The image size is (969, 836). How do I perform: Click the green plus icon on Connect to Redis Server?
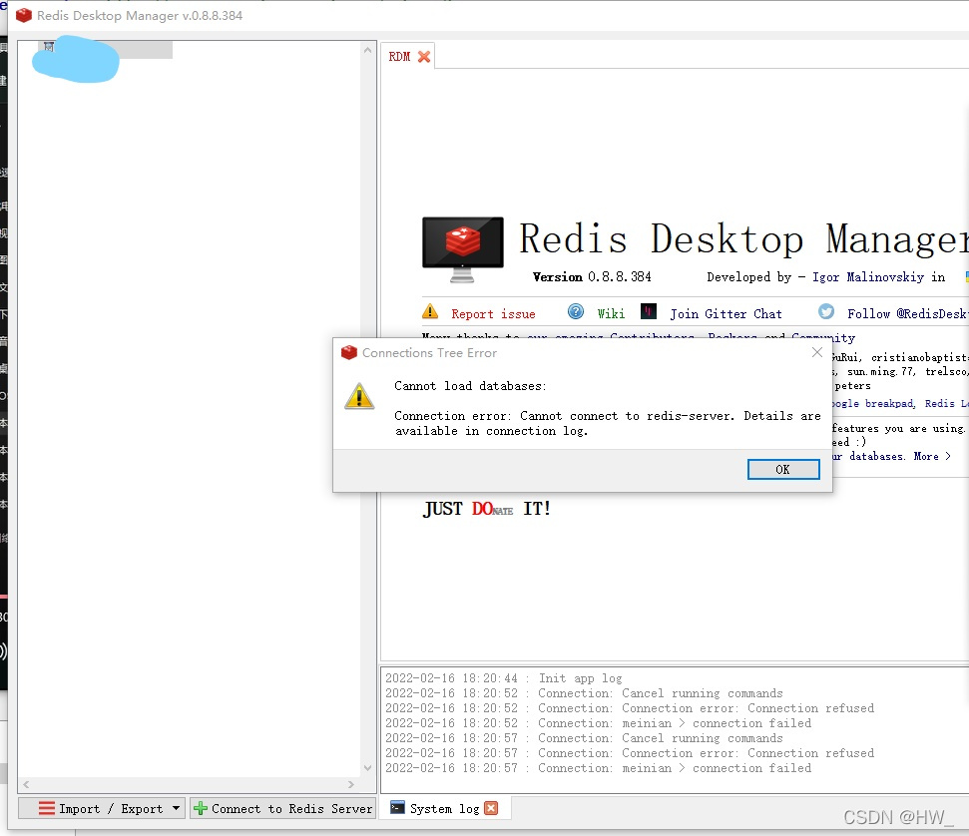click(202, 808)
